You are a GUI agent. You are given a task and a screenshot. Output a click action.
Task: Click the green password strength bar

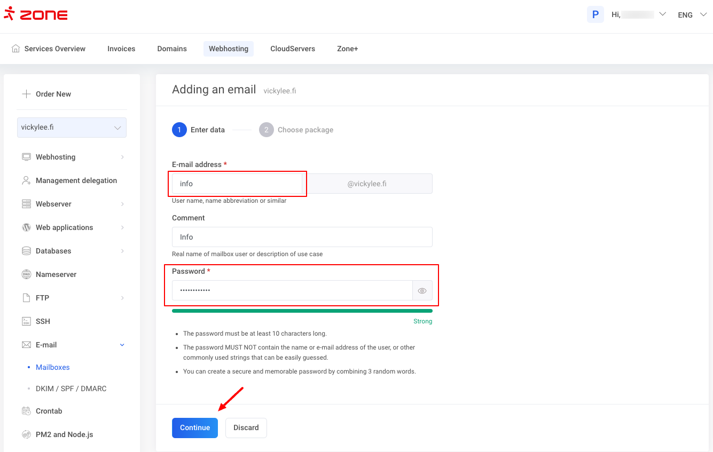[302, 311]
